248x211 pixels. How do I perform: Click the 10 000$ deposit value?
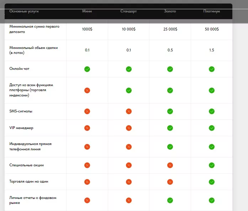click(128, 29)
